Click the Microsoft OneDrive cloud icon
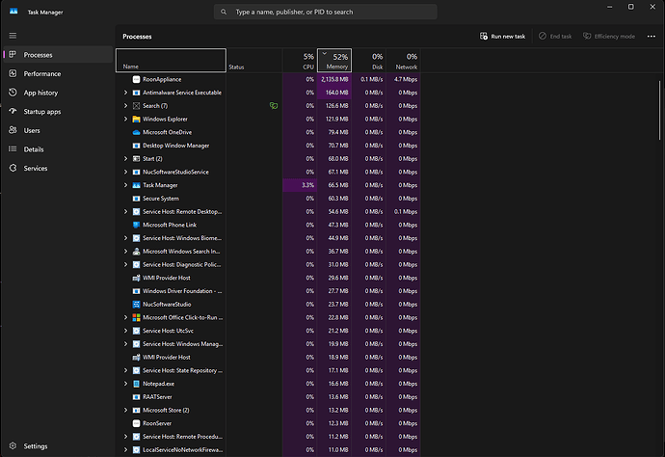Viewport: 665px width, 457px height. pyautogui.click(x=136, y=132)
